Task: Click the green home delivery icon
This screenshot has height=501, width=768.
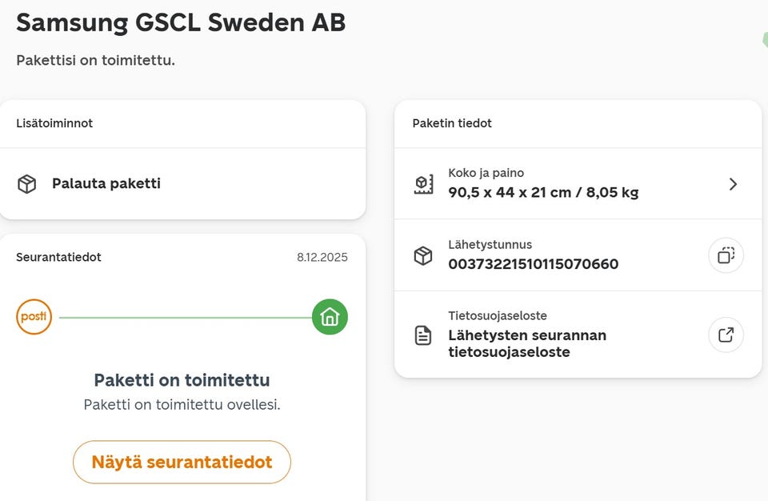Action: tap(330, 317)
